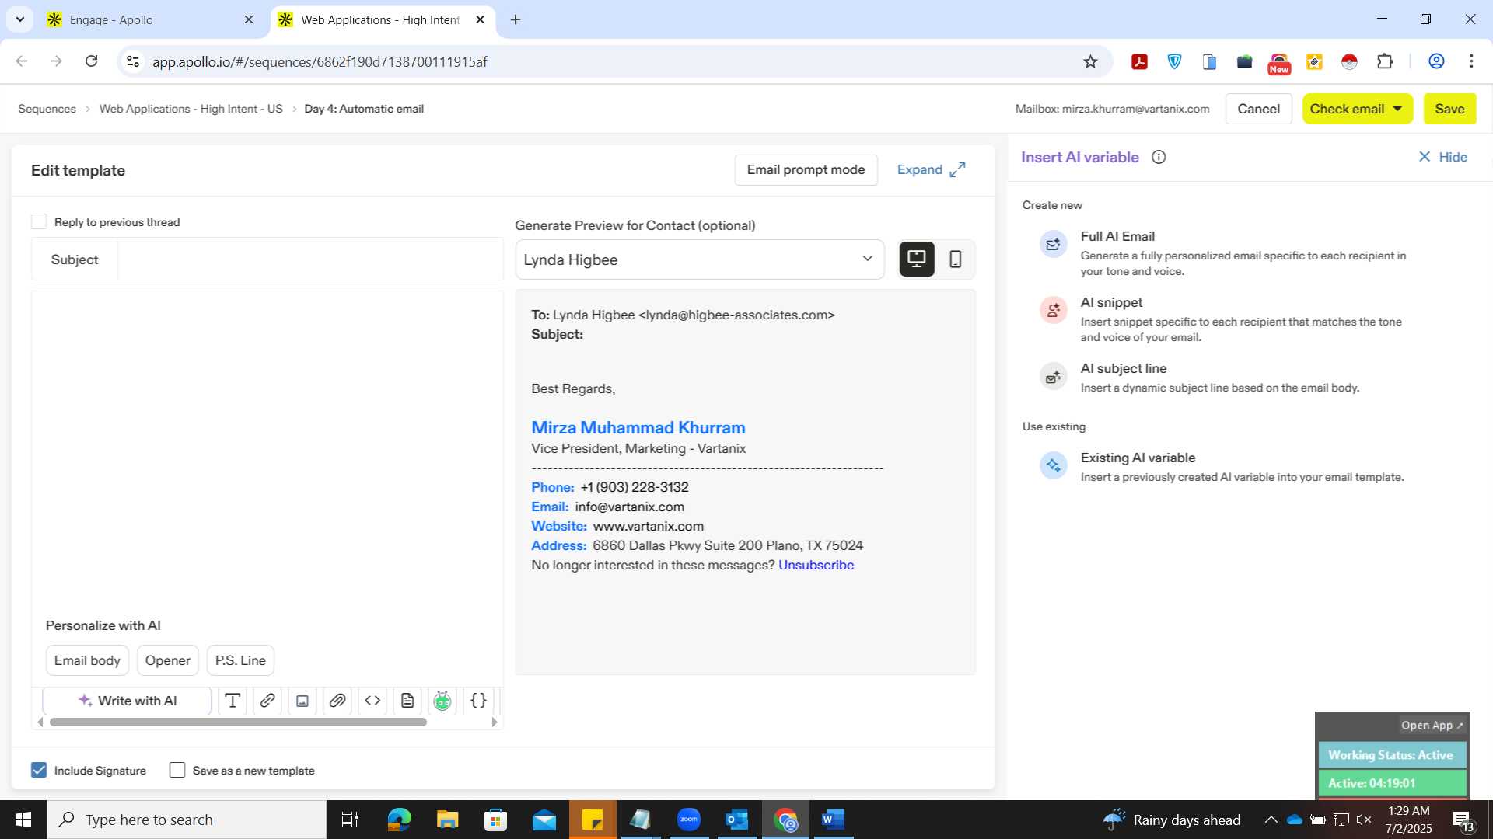Open the site information icon in address bar
This screenshot has height=839, width=1493.
click(133, 62)
